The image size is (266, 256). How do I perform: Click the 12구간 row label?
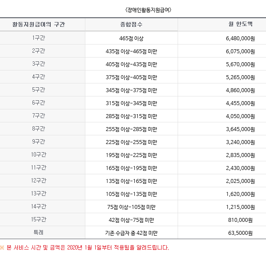[39, 180]
